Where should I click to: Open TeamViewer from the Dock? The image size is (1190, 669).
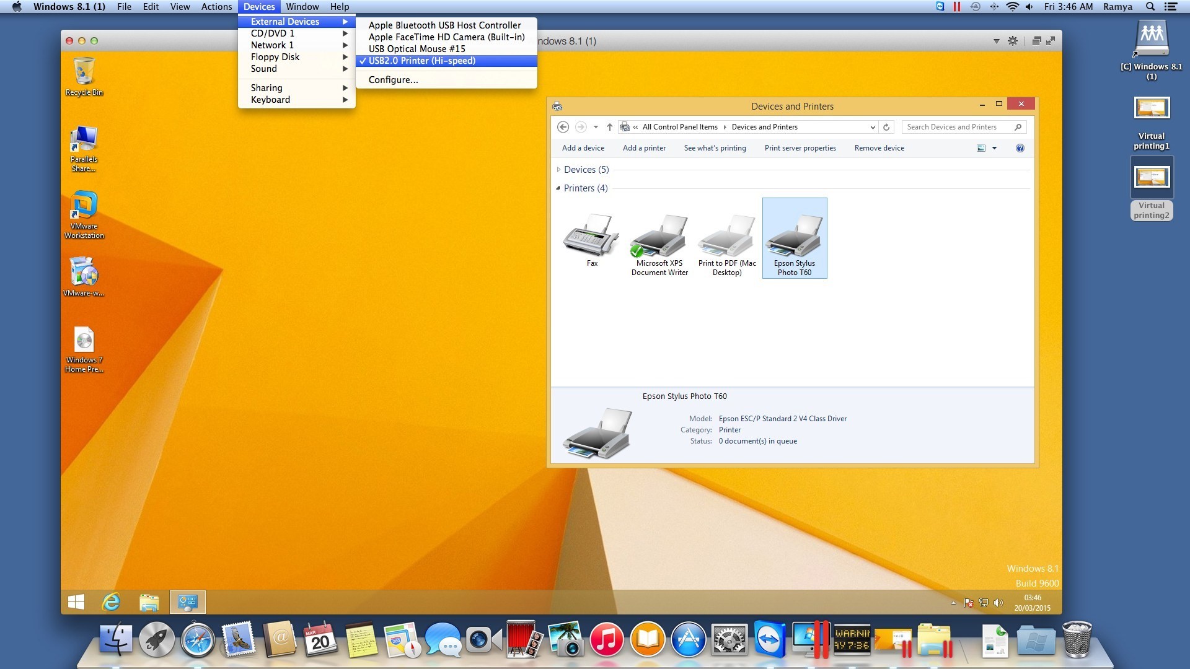pos(769,639)
